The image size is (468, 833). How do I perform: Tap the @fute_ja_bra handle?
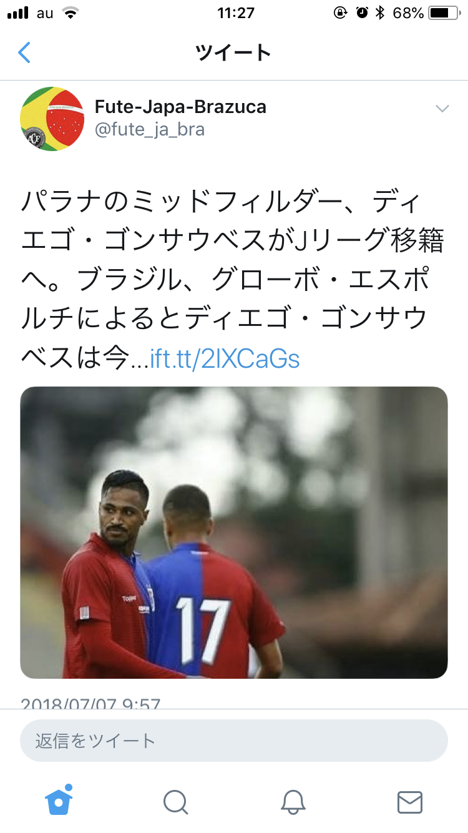tap(149, 129)
